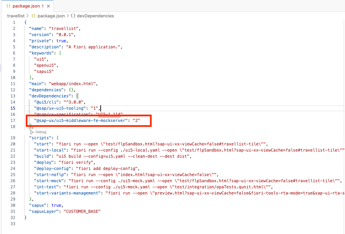Click "fiori add deploy-config" value
This screenshot has width=345, height=234.
(x=107, y=169)
